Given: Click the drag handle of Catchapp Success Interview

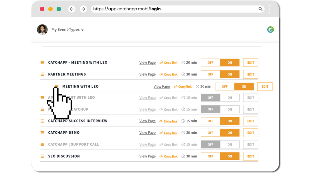Looking at the screenshot, I should [x=42, y=121].
